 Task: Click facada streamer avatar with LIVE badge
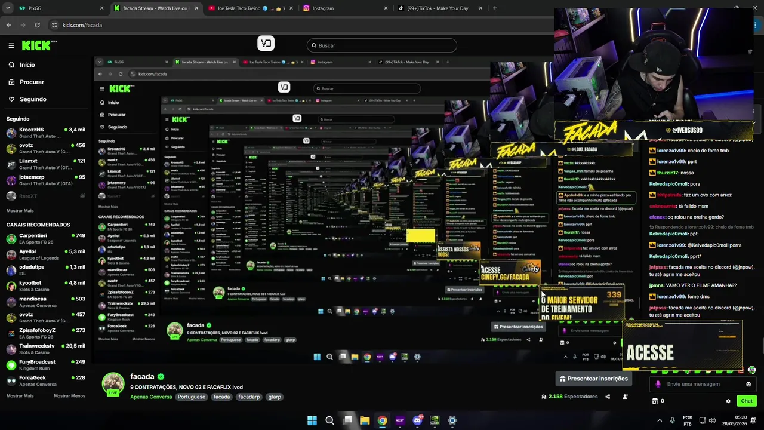[x=113, y=384]
